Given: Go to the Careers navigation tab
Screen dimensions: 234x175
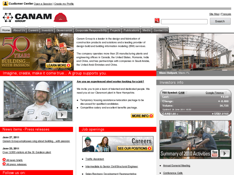Looking at the screenshot, I should click(x=33, y=30).
